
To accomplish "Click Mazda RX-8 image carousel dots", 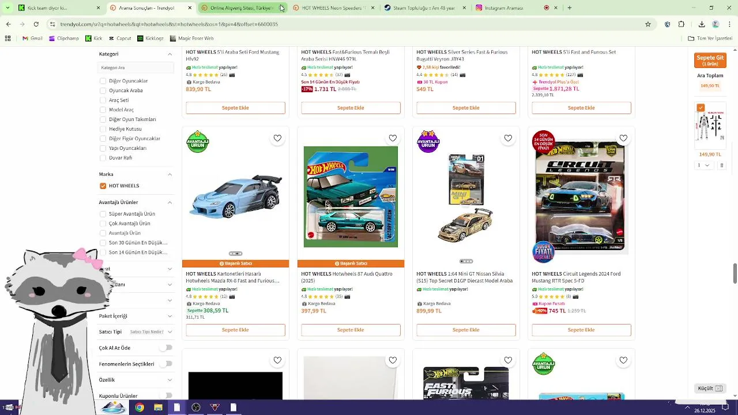I will click(x=235, y=254).
